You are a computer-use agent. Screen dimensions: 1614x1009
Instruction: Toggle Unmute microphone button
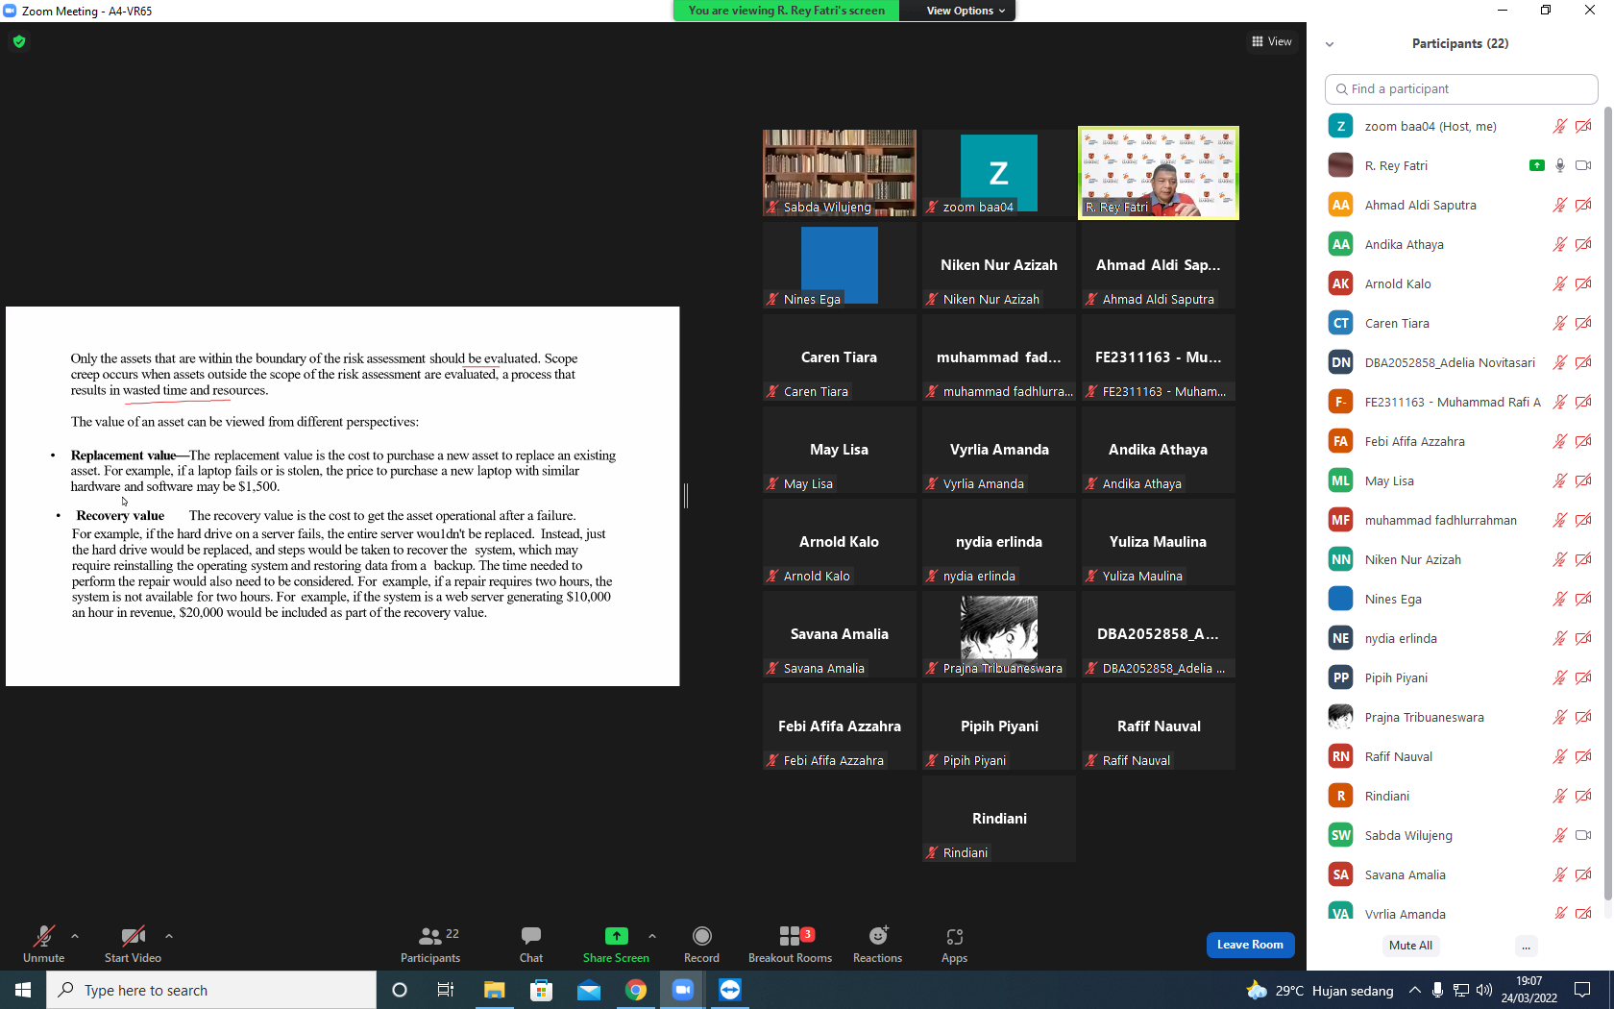pyautogui.click(x=43, y=944)
